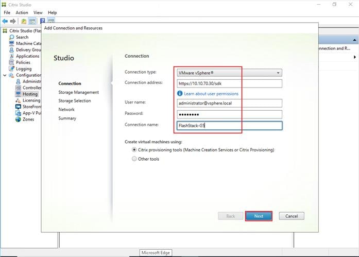Collapse the Configuration tree node
This screenshot has width=359, height=257.
[5, 75]
